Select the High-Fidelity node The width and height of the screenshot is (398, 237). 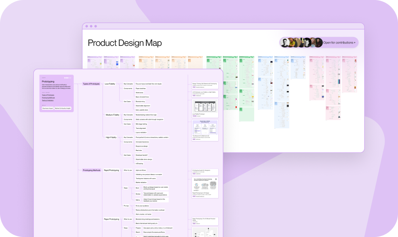111,137
